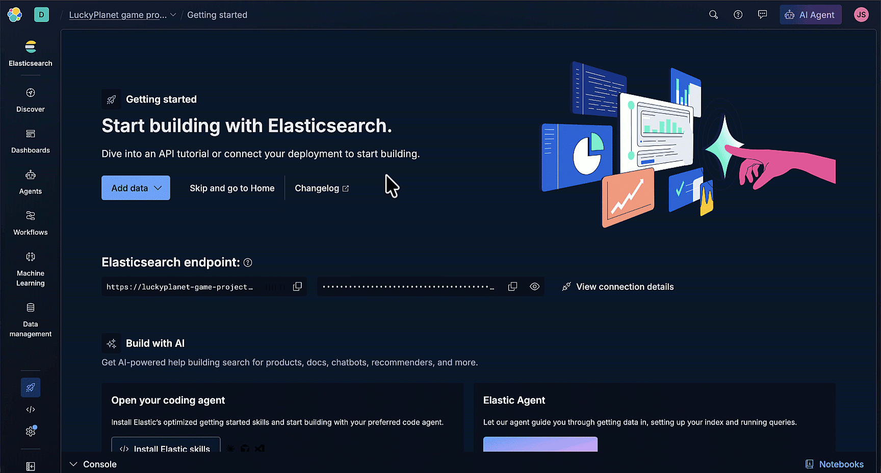Click View connection details

(618, 287)
